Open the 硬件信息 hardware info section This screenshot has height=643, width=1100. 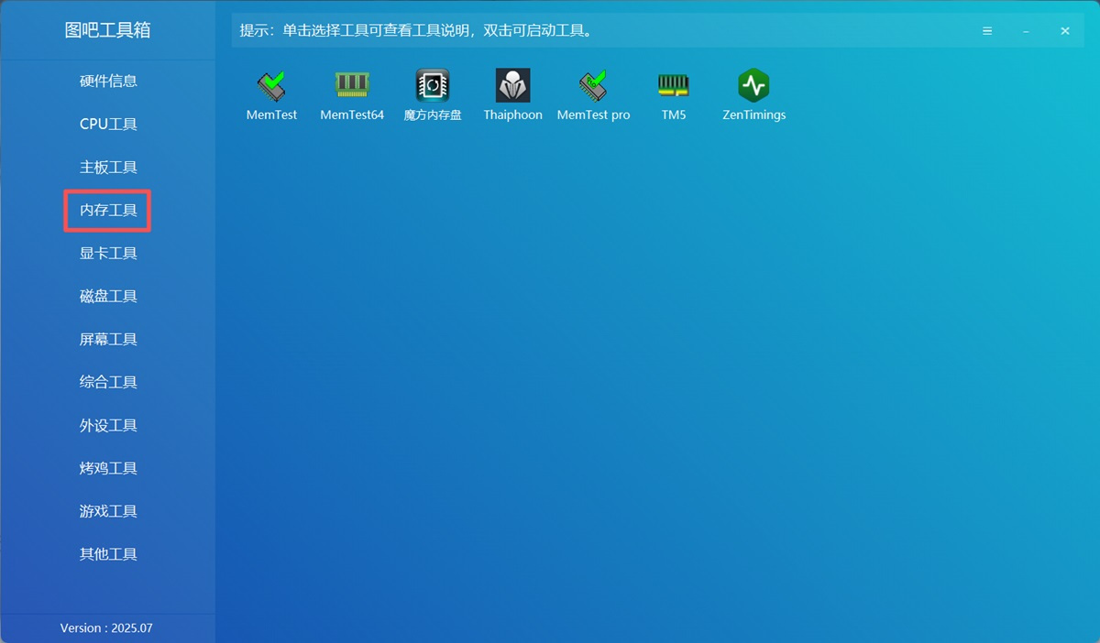click(107, 81)
